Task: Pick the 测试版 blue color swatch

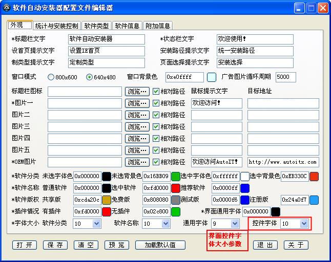Action: (x=245, y=200)
